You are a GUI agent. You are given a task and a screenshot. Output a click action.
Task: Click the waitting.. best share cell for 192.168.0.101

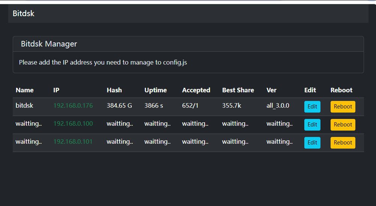click(235, 142)
